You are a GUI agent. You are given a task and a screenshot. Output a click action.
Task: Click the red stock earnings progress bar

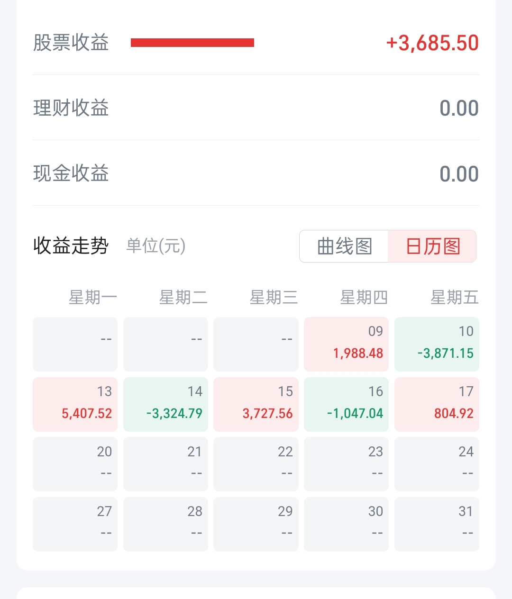192,43
